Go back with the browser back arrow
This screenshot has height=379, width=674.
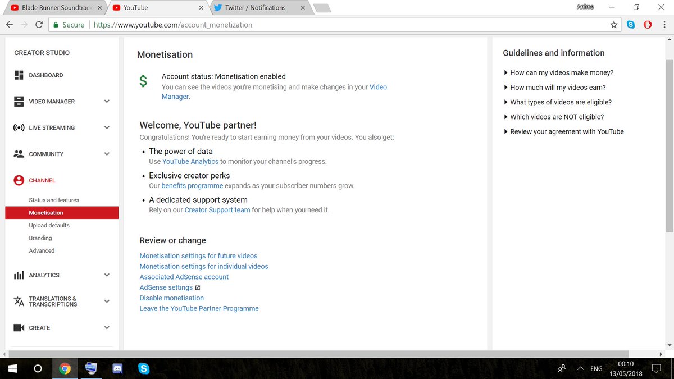[10, 25]
